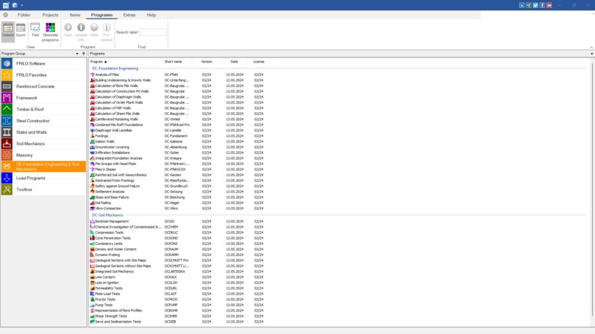Select Cantilevered Retaining Walls program
Viewport: 595px width, 334px height.
(116, 119)
